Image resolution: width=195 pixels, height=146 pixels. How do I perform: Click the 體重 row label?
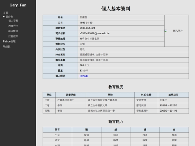60,71
